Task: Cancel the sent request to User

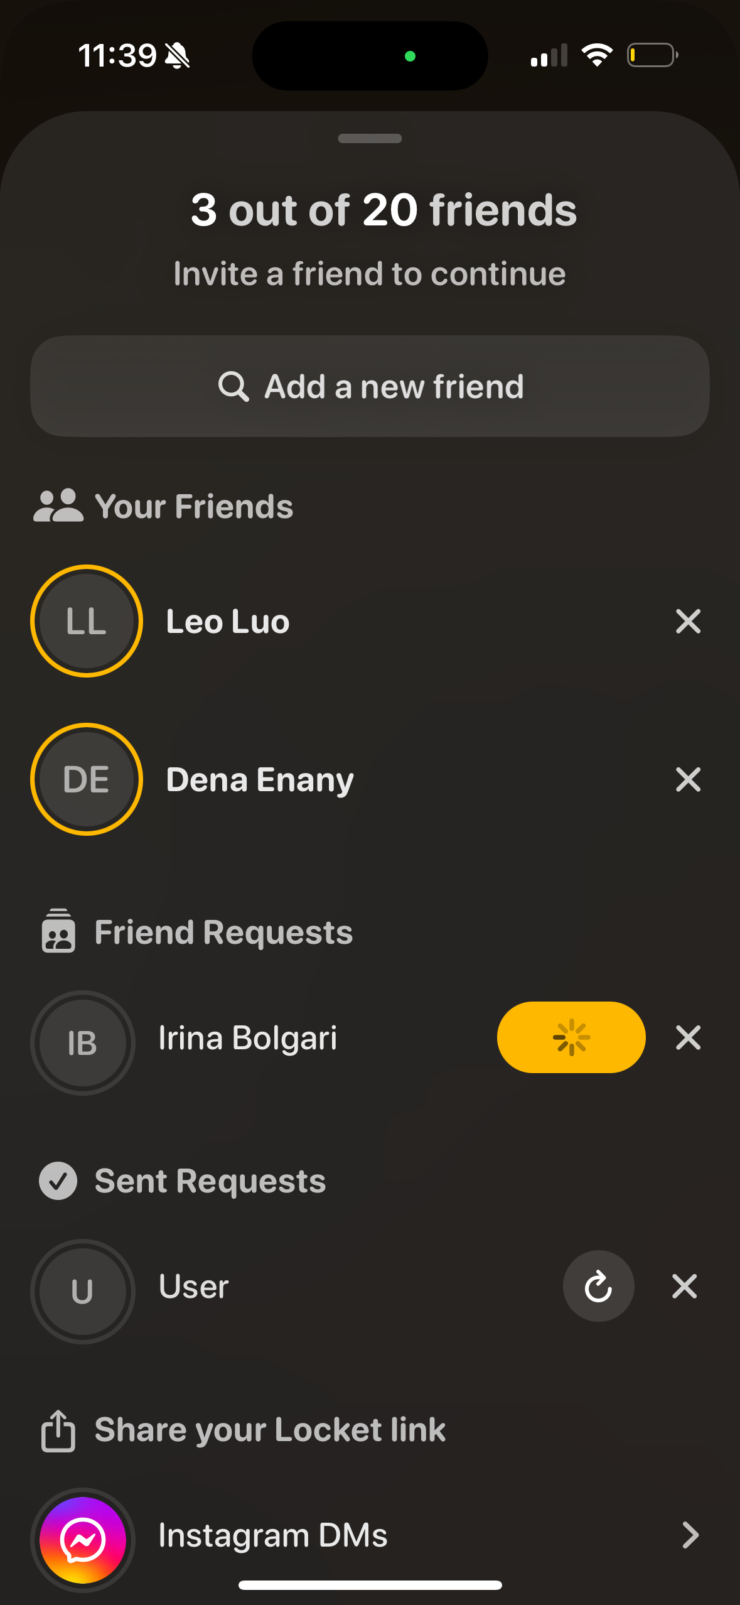Action: click(684, 1286)
